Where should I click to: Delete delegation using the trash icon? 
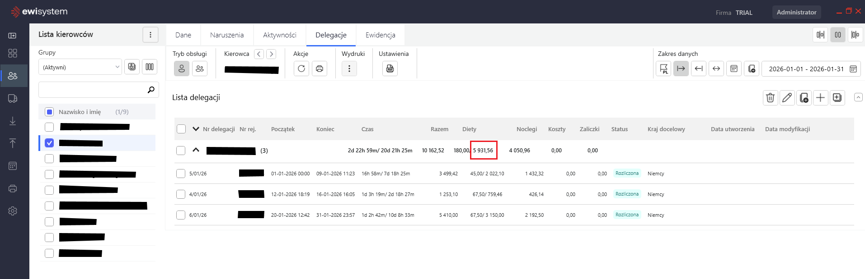[771, 97]
